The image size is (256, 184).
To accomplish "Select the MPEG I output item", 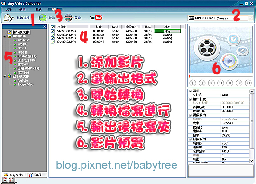I will [21, 48].
